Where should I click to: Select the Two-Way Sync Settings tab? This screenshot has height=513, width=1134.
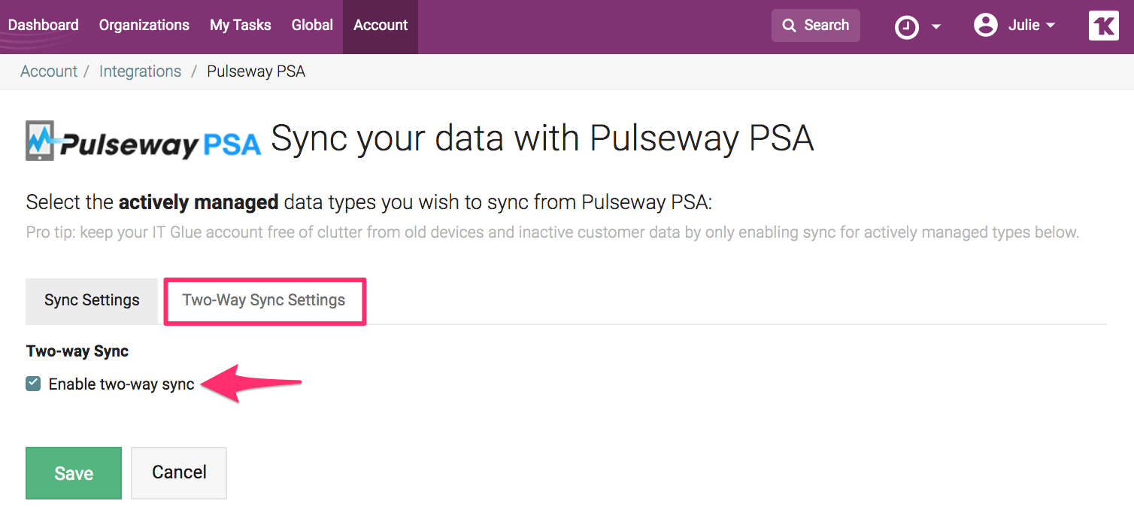click(264, 300)
